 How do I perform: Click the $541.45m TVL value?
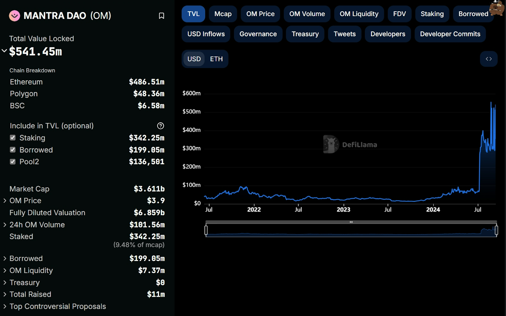pos(35,52)
